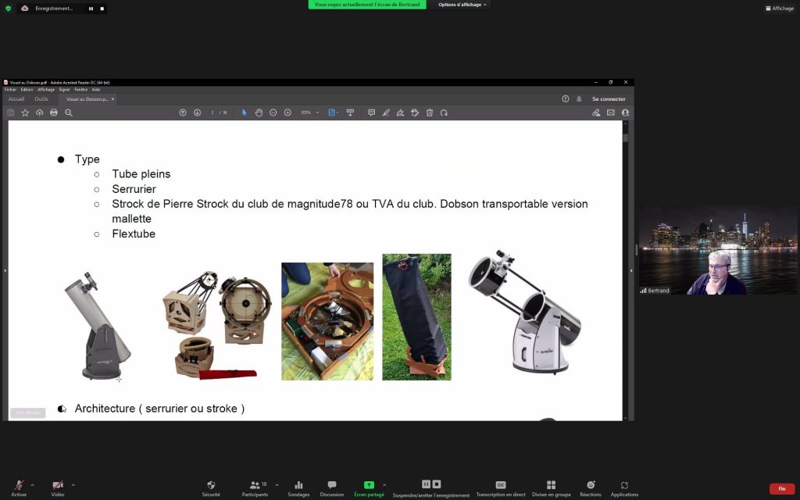The height and width of the screenshot is (500, 800).
Task: Choose the selection arrow tool
Action: (245, 112)
